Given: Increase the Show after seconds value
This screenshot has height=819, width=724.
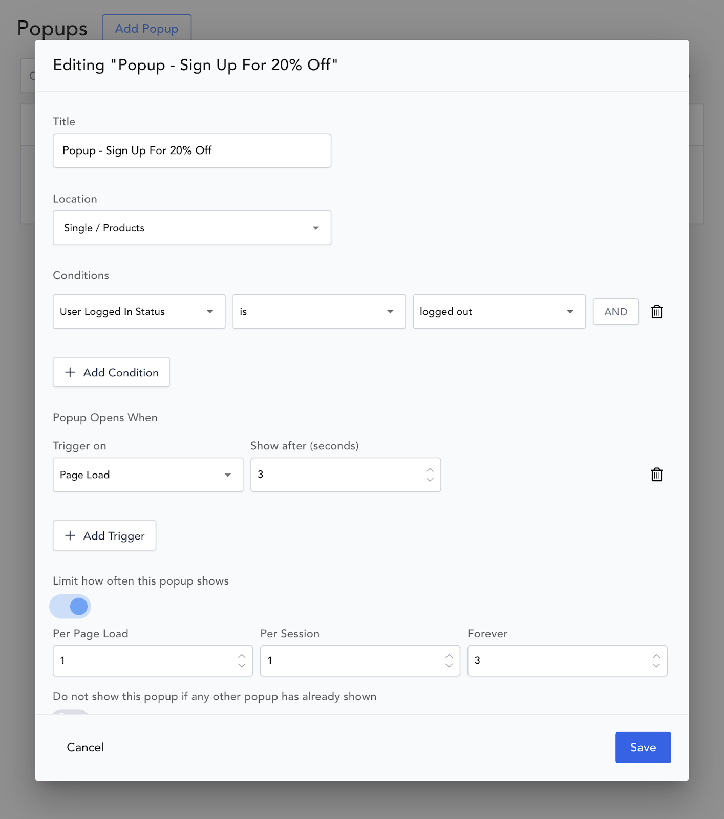Looking at the screenshot, I should click(x=430, y=470).
